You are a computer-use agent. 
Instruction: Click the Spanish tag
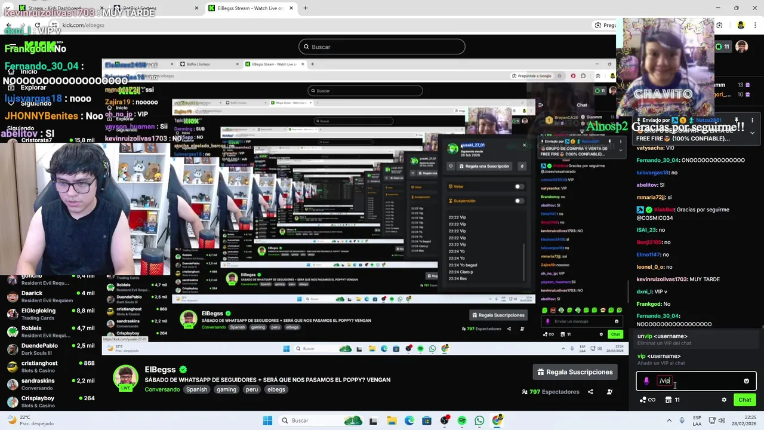pos(196,389)
